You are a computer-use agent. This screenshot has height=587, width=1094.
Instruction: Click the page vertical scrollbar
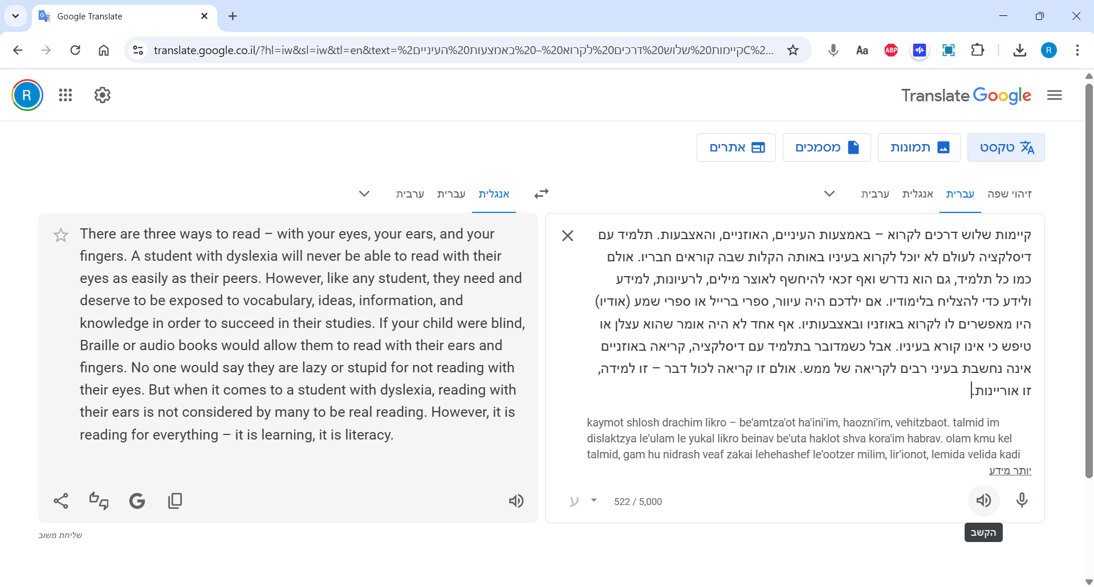pyautogui.click(x=1088, y=285)
